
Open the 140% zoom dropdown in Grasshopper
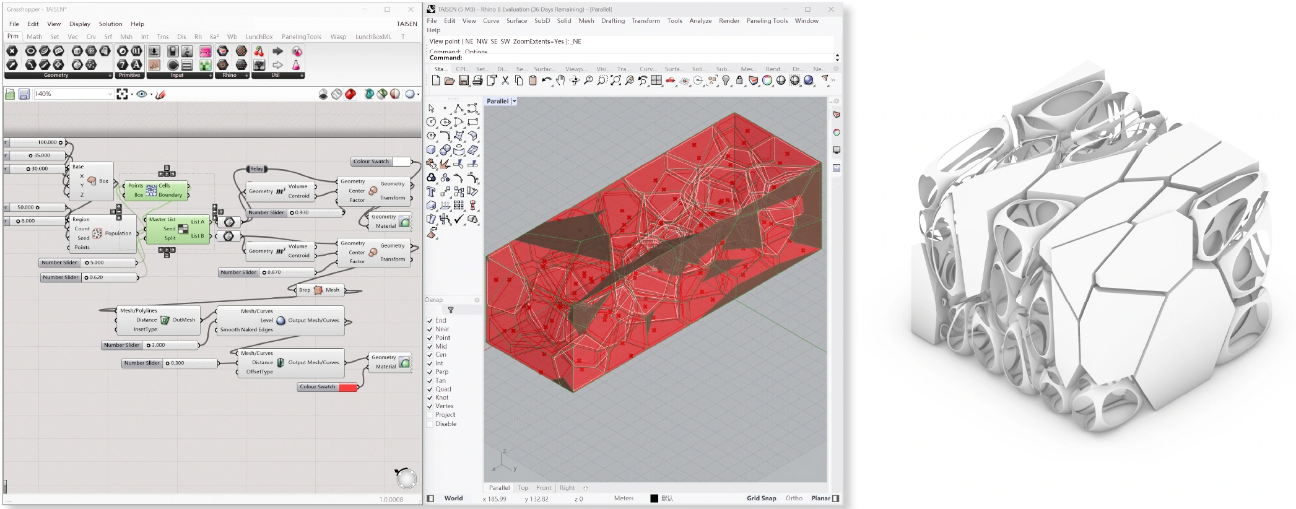tap(110, 94)
